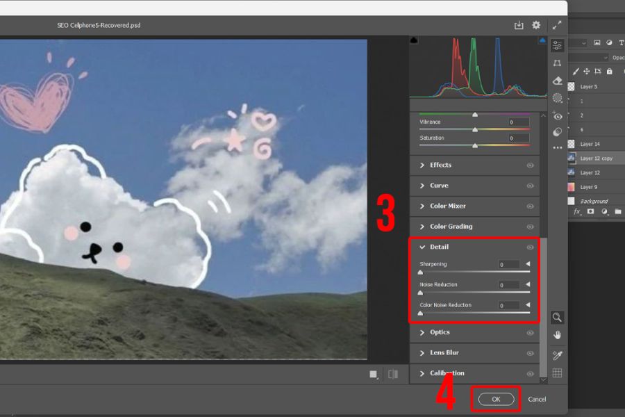Image resolution: width=625 pixels, height=417 pixels.
Task: Open the Geometry crop tool icon
Action: tap(557, 63)
